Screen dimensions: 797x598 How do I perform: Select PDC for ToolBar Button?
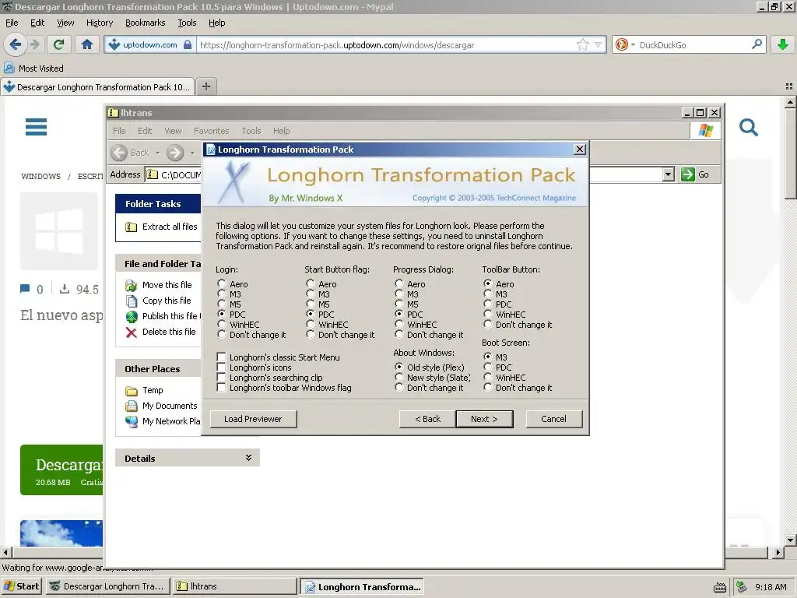[x=488, y=304]
